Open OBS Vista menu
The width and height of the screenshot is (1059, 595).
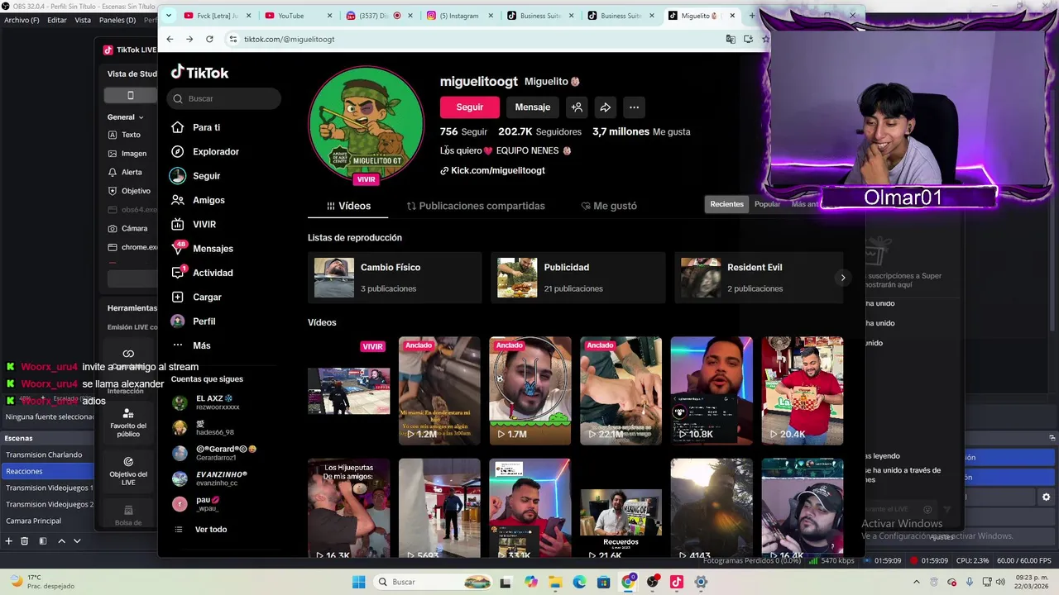click(x=83, y=20)
